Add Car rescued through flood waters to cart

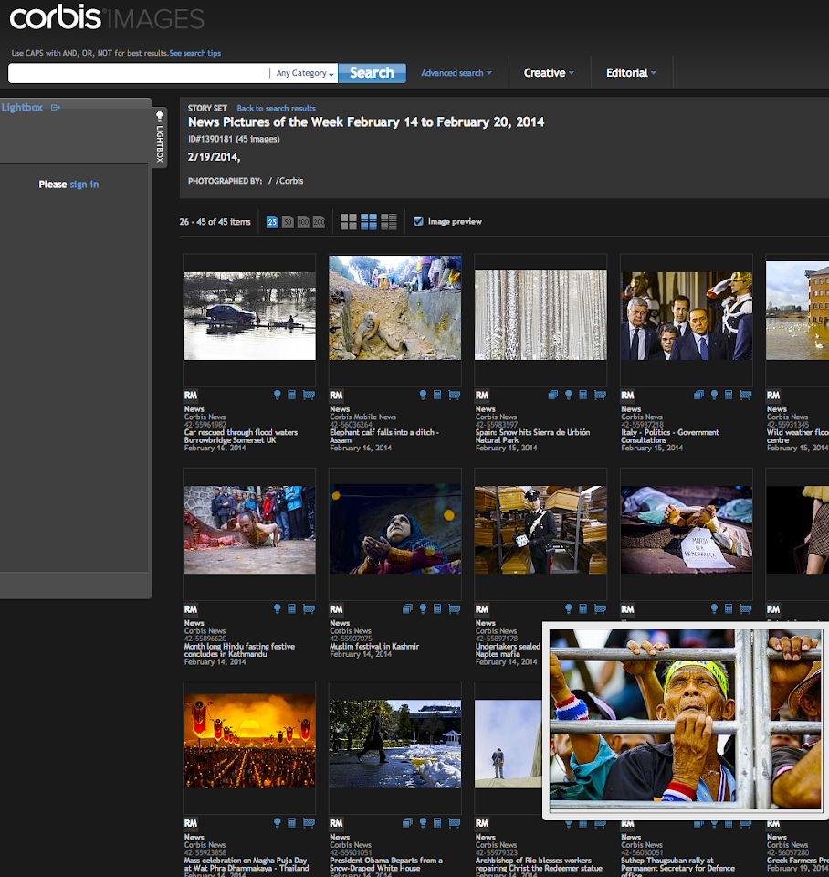[x=309, y=395]
